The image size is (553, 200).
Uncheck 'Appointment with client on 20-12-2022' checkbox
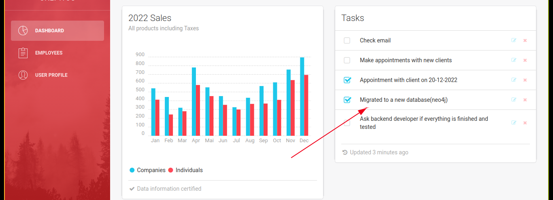tap(347, 80)
